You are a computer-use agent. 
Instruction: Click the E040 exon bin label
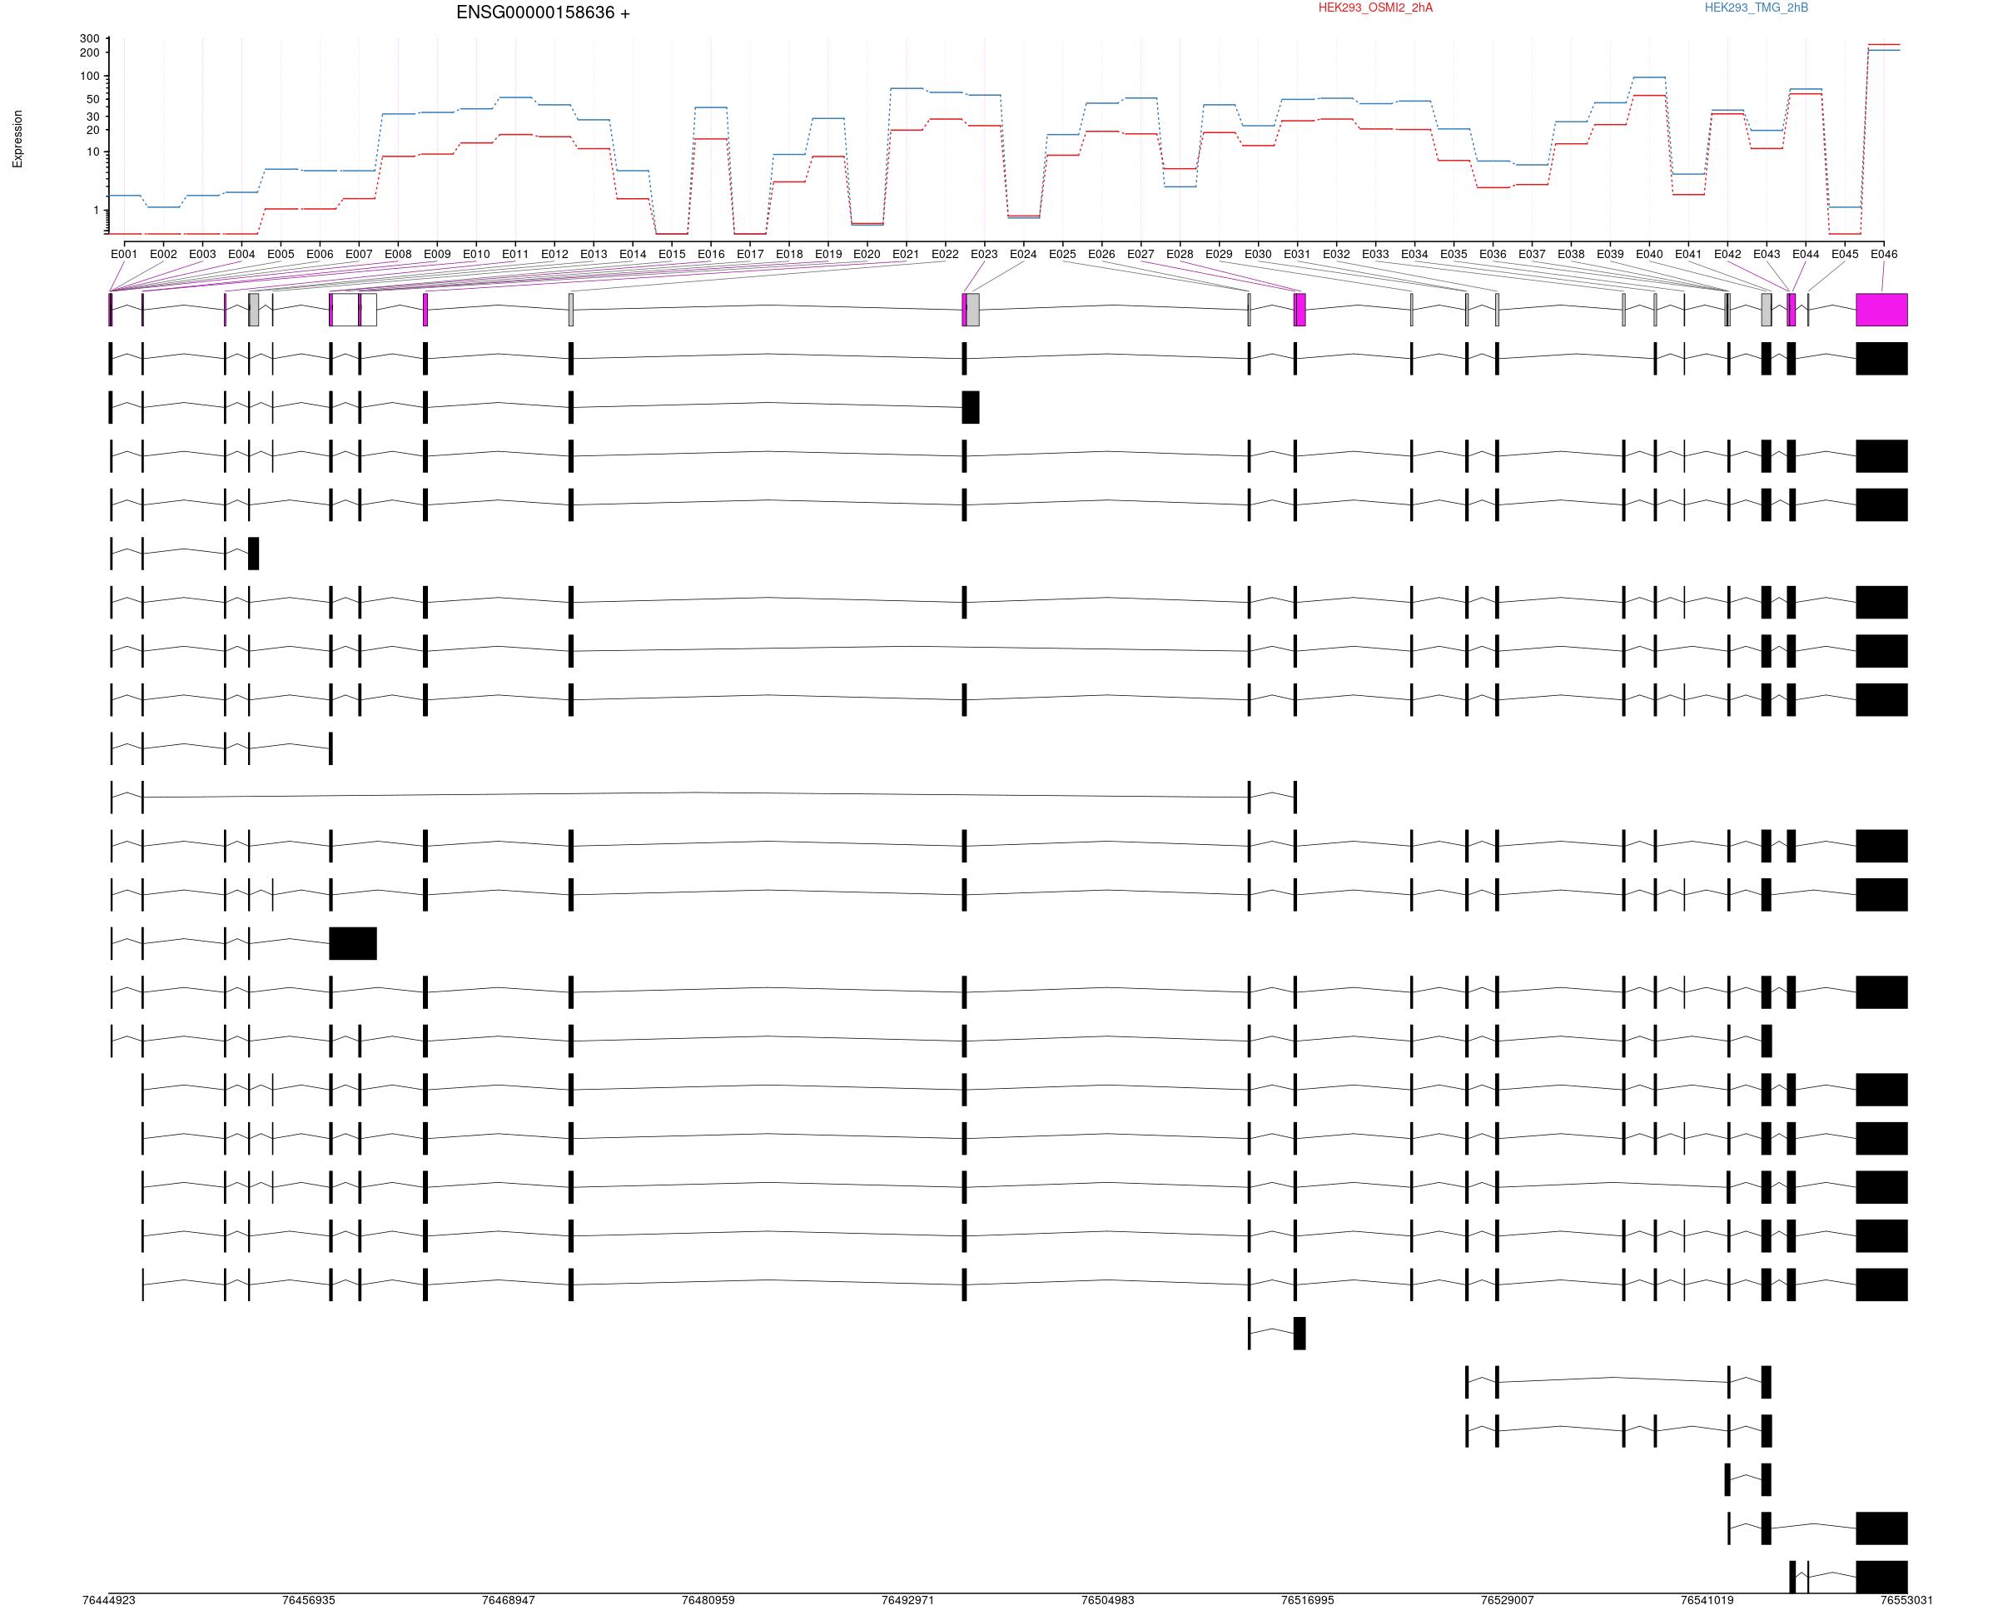coord(1649,254)
